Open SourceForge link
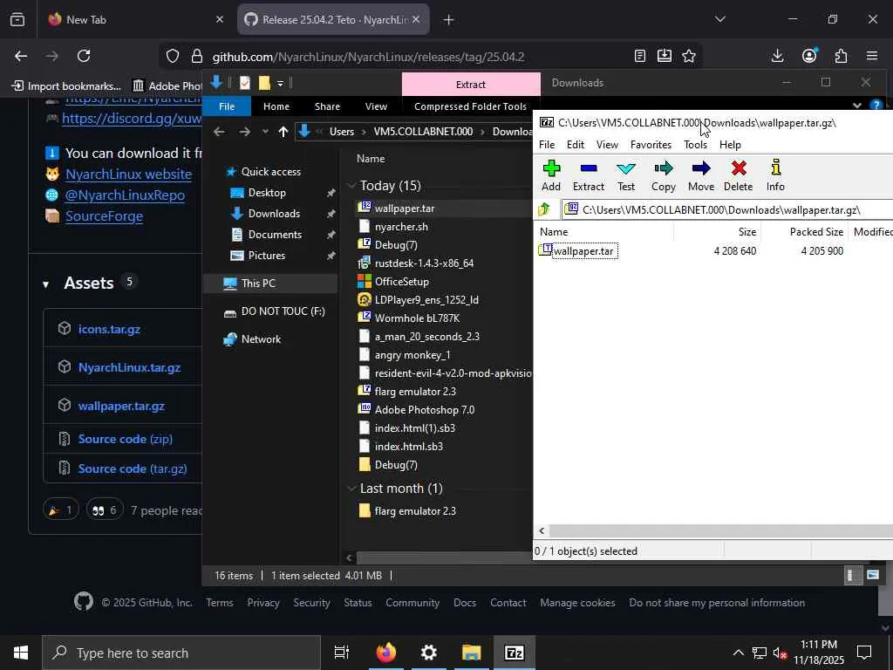The width and height of the screenshot is (893, 670). 105,216
